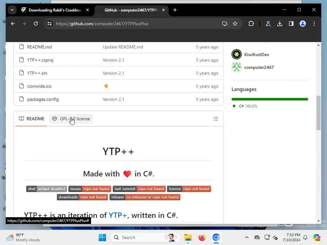Open the Update README.md commit message
327x245 pixels.
123,47
